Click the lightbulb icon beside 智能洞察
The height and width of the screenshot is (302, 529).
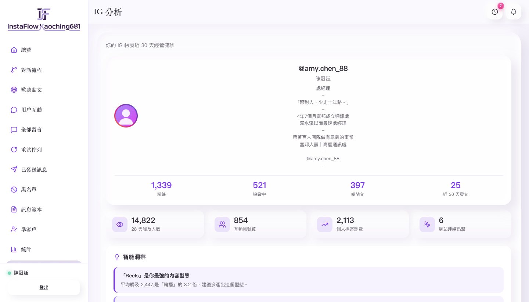[x=117, y=257]
